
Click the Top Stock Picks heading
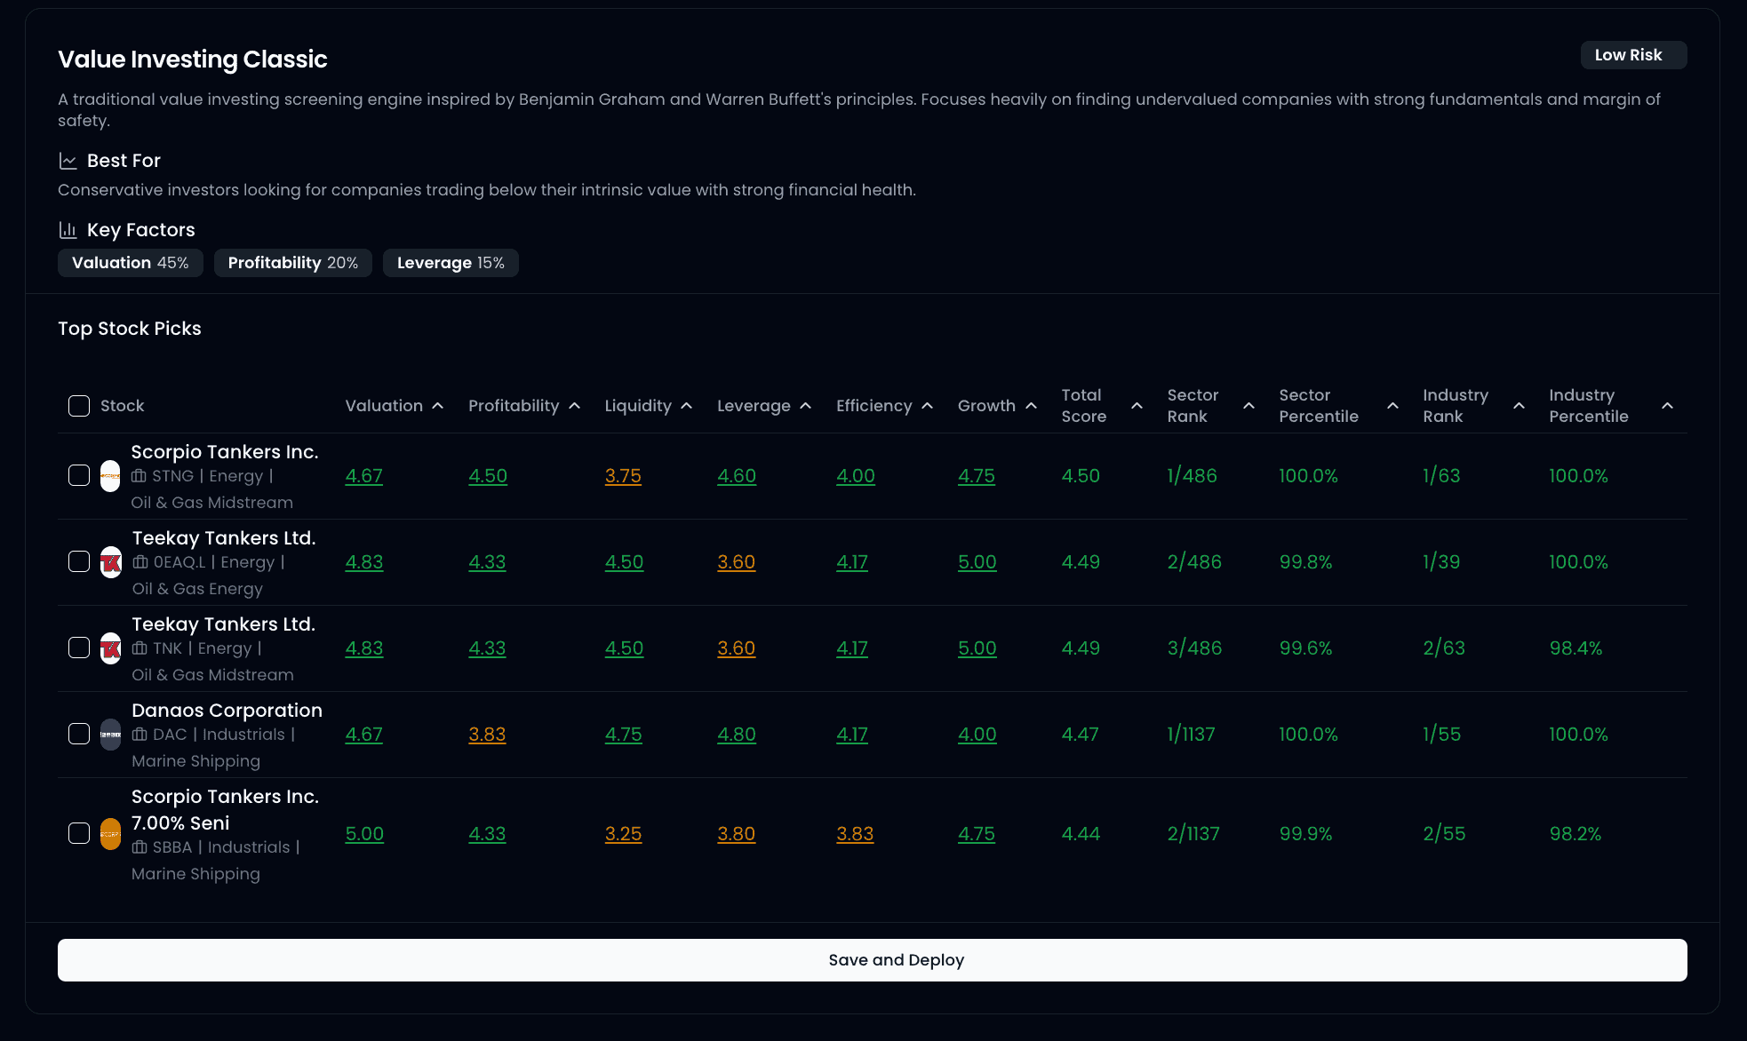click(x=130, y=329)
